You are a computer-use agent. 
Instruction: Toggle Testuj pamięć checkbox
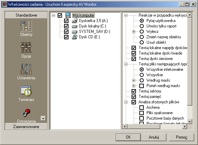[x=134, y=97]
